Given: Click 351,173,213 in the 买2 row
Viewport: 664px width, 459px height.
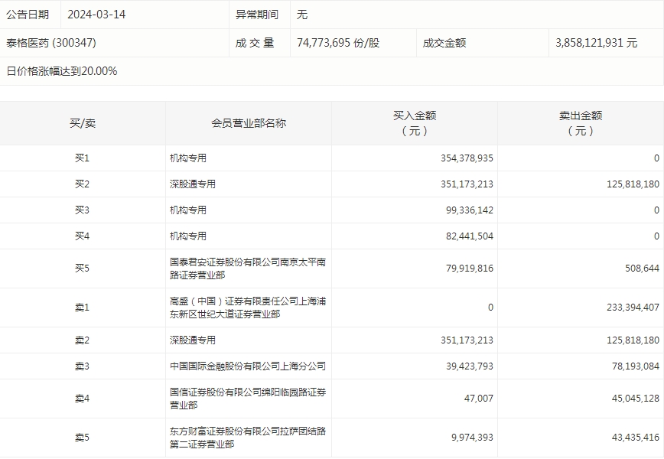Looking at the screenshot, I should [467, 184].
